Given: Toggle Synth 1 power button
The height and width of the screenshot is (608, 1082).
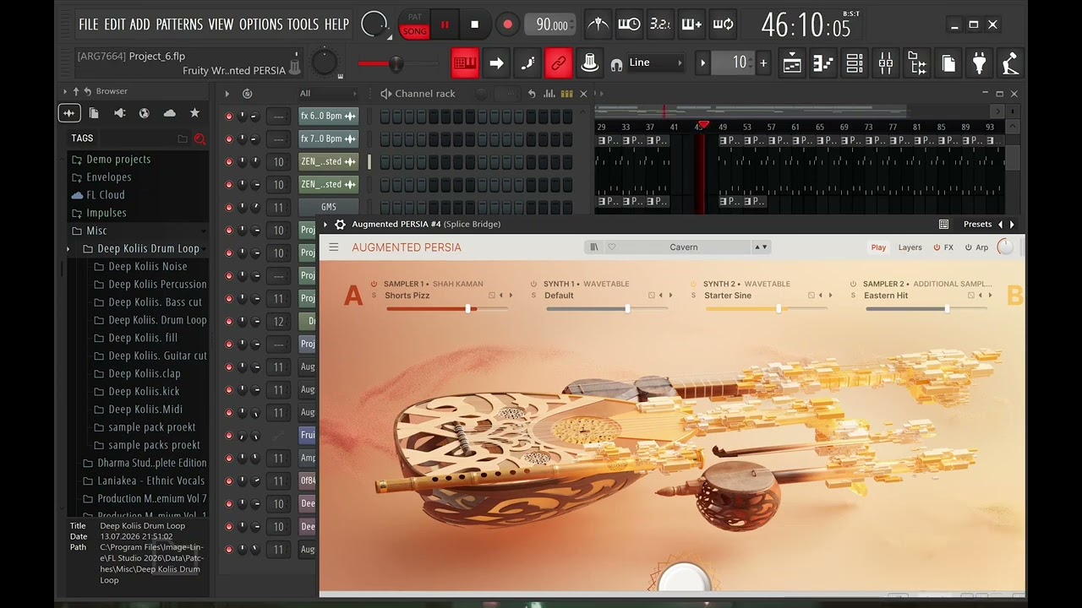Looking at the screenshot, I should 534,285.
